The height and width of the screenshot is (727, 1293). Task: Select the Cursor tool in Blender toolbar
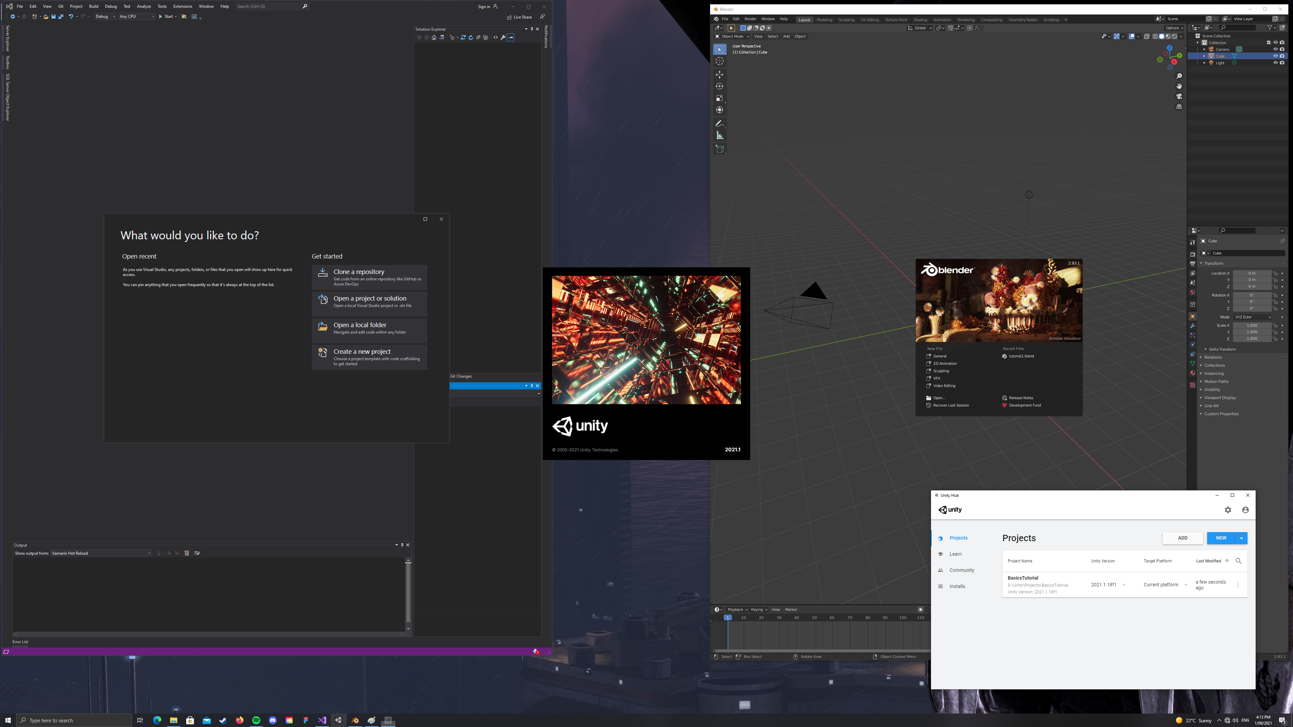click(719, 61)
